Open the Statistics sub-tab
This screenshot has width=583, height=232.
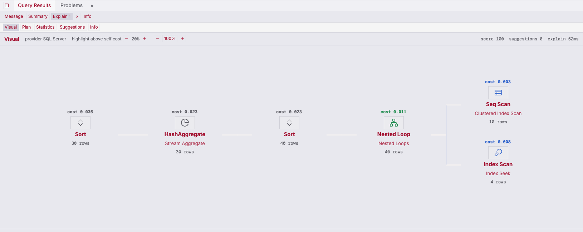45,27
